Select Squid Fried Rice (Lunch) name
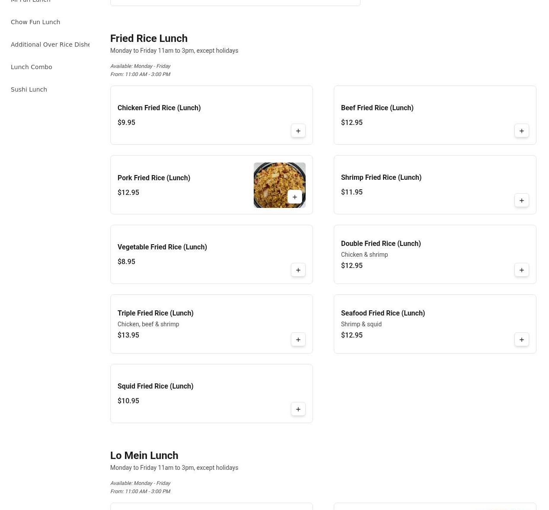 click(x=155, y=386)
